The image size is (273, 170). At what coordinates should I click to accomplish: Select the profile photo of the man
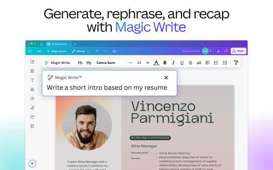[87, 126]
